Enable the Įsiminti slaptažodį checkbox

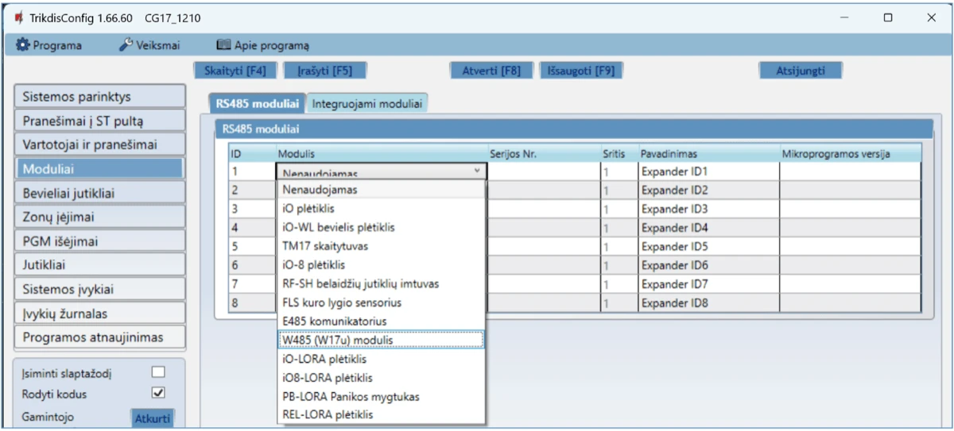(x=158, y=373)
